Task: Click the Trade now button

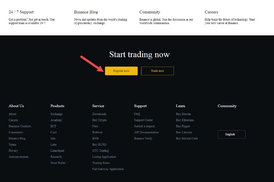Action: (x=158, y=71)
